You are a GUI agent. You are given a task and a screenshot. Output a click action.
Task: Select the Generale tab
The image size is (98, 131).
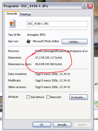point(12,14)
